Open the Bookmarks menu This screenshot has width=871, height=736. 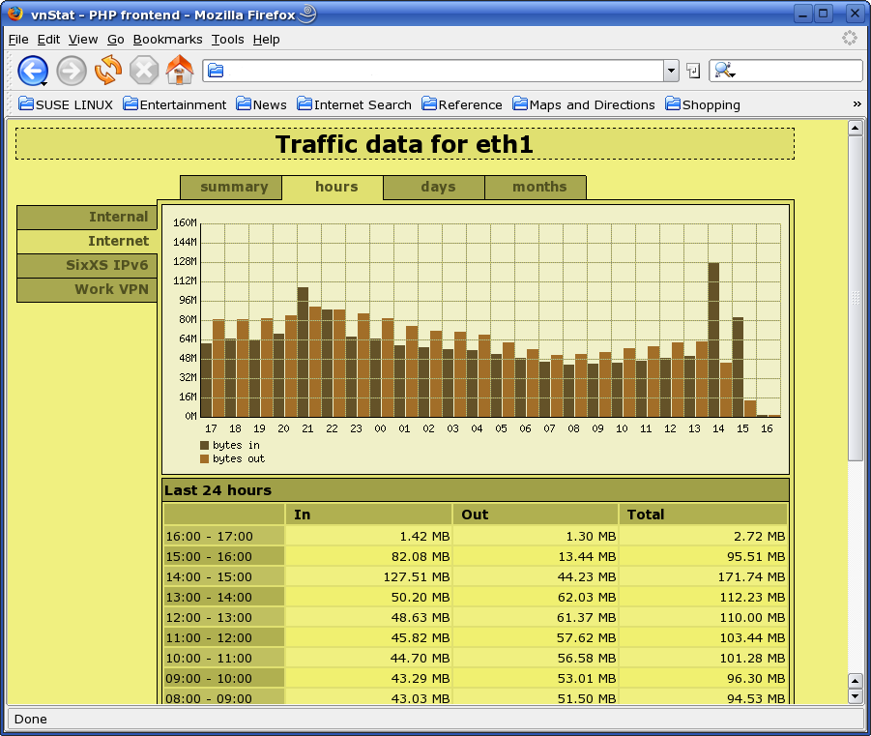pyautogui.click(x=167, y=39)
